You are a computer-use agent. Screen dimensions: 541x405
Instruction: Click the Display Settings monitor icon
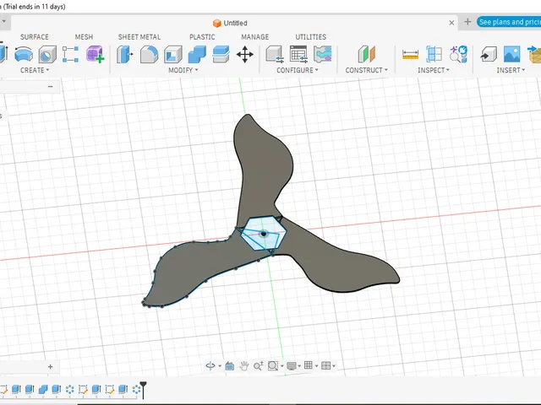pos(292,365)
